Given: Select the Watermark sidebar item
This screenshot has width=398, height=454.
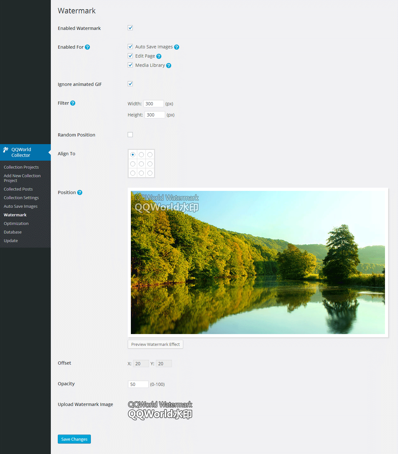Looking at the screenshot, I should tap(15, 215).
